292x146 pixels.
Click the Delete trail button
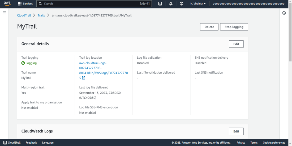coord(209,27)
